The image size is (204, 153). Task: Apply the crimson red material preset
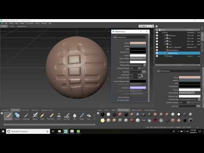156,120
